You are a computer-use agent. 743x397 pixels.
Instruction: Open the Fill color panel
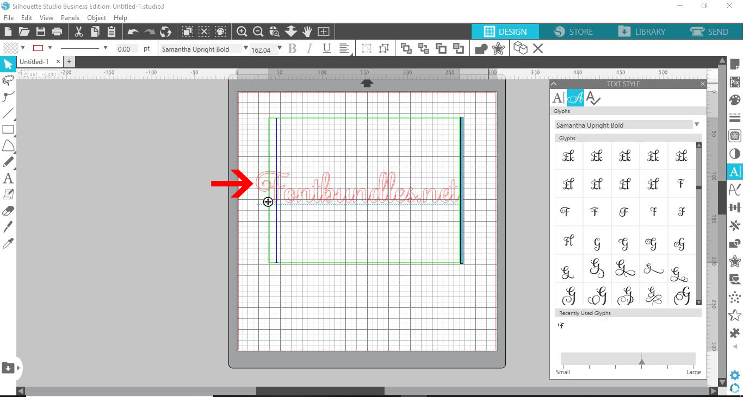[x=735, y=99]
